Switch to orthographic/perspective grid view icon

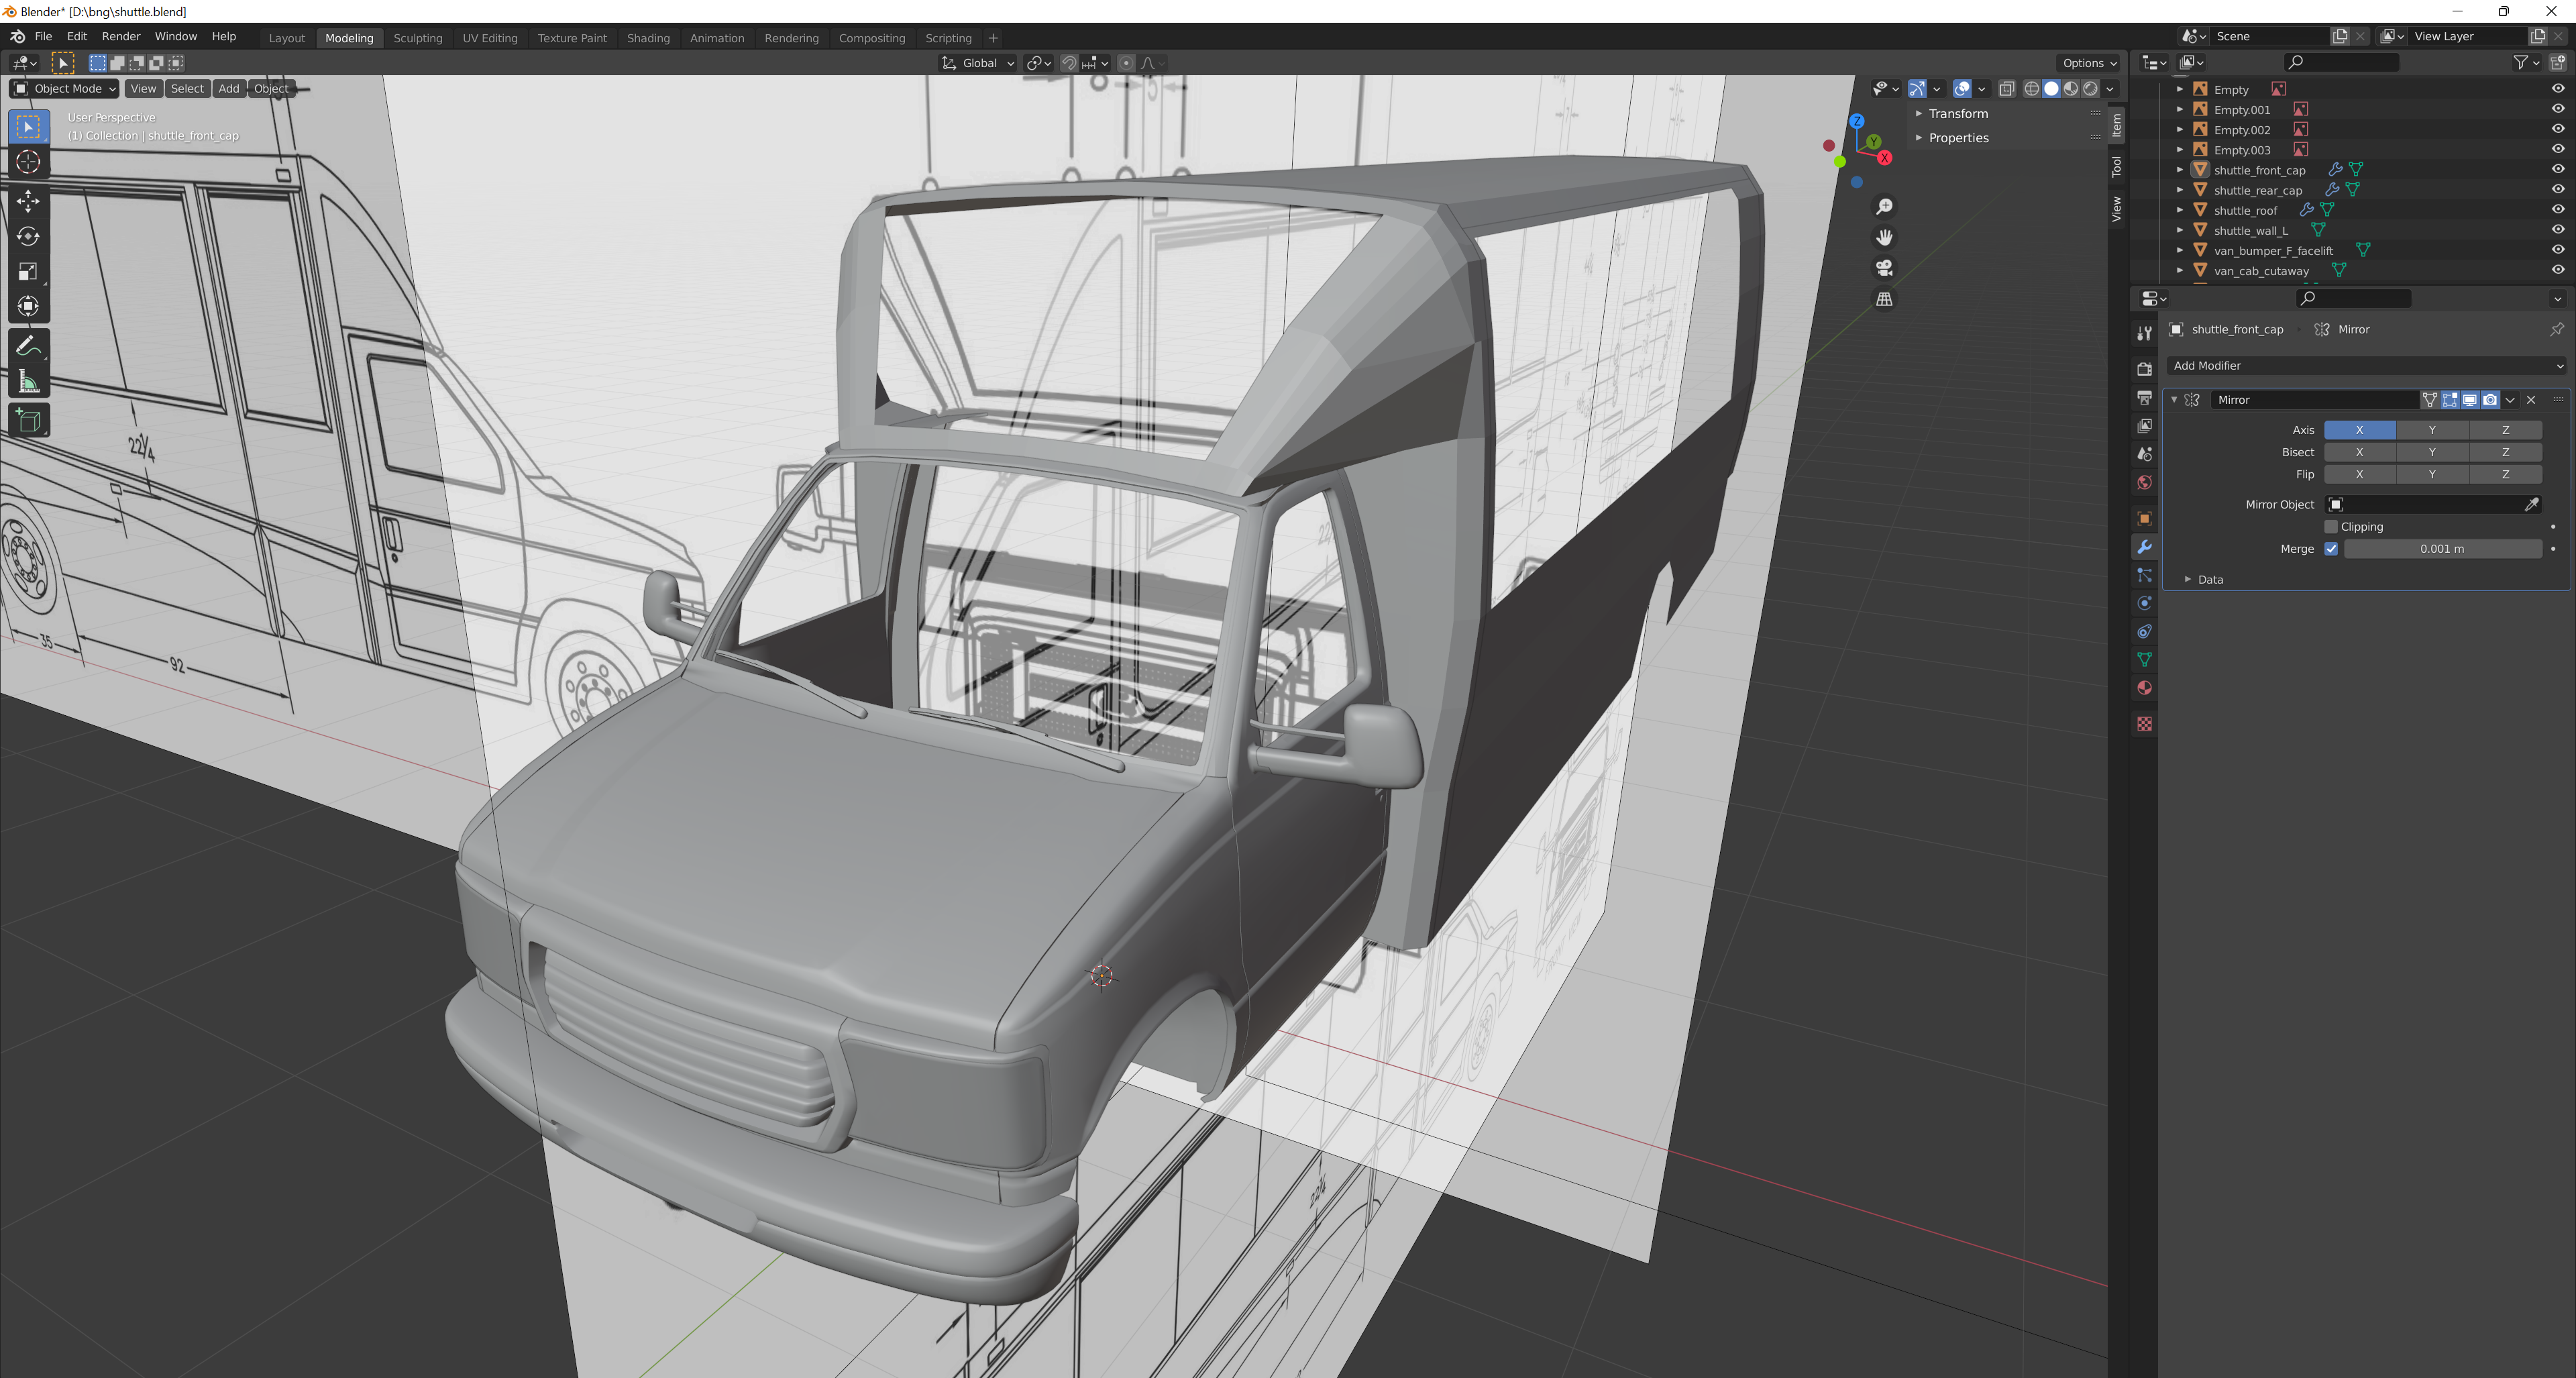point(1884,299)
